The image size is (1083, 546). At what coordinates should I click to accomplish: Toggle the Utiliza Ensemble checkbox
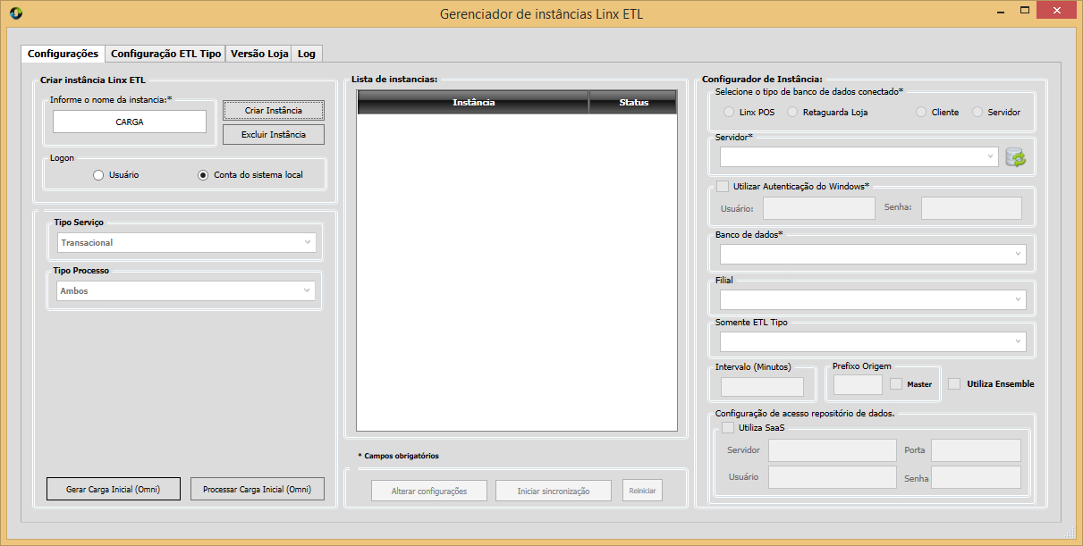tap(954, 384)
